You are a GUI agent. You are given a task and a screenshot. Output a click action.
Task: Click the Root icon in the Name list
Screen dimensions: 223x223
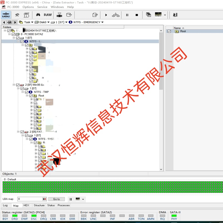coord(177,31)
